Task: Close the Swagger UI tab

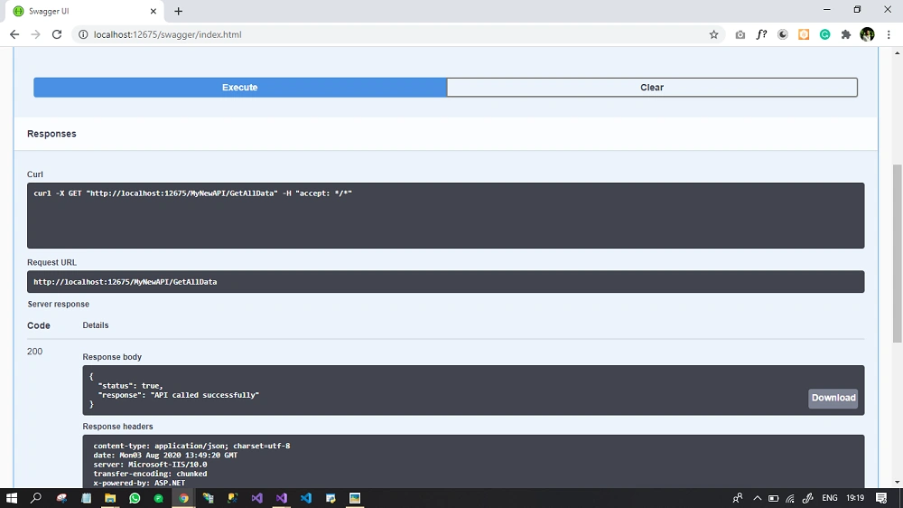Action: 154,11
